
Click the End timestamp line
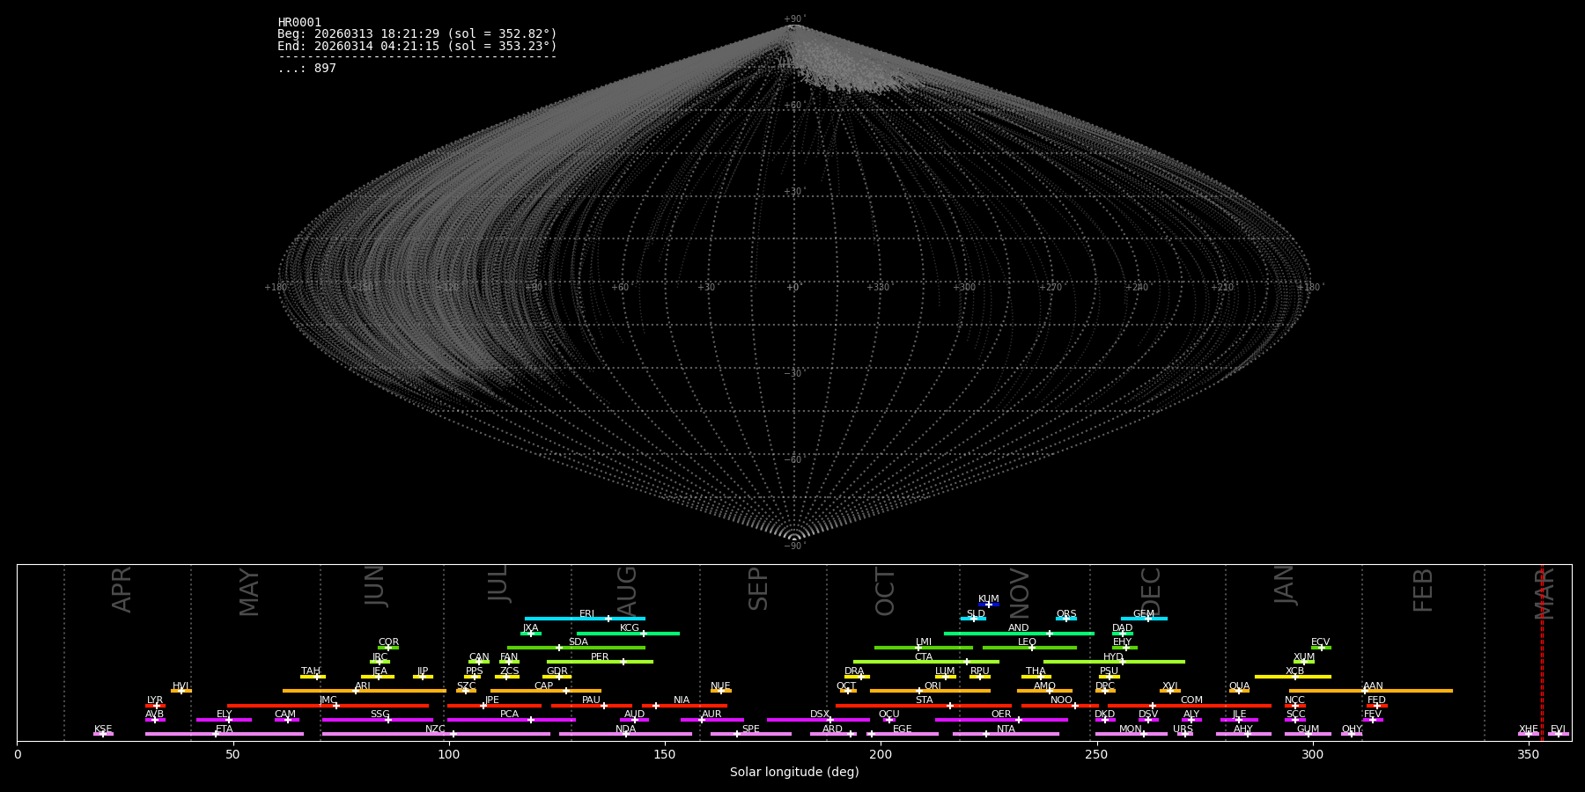pos(417,46)
